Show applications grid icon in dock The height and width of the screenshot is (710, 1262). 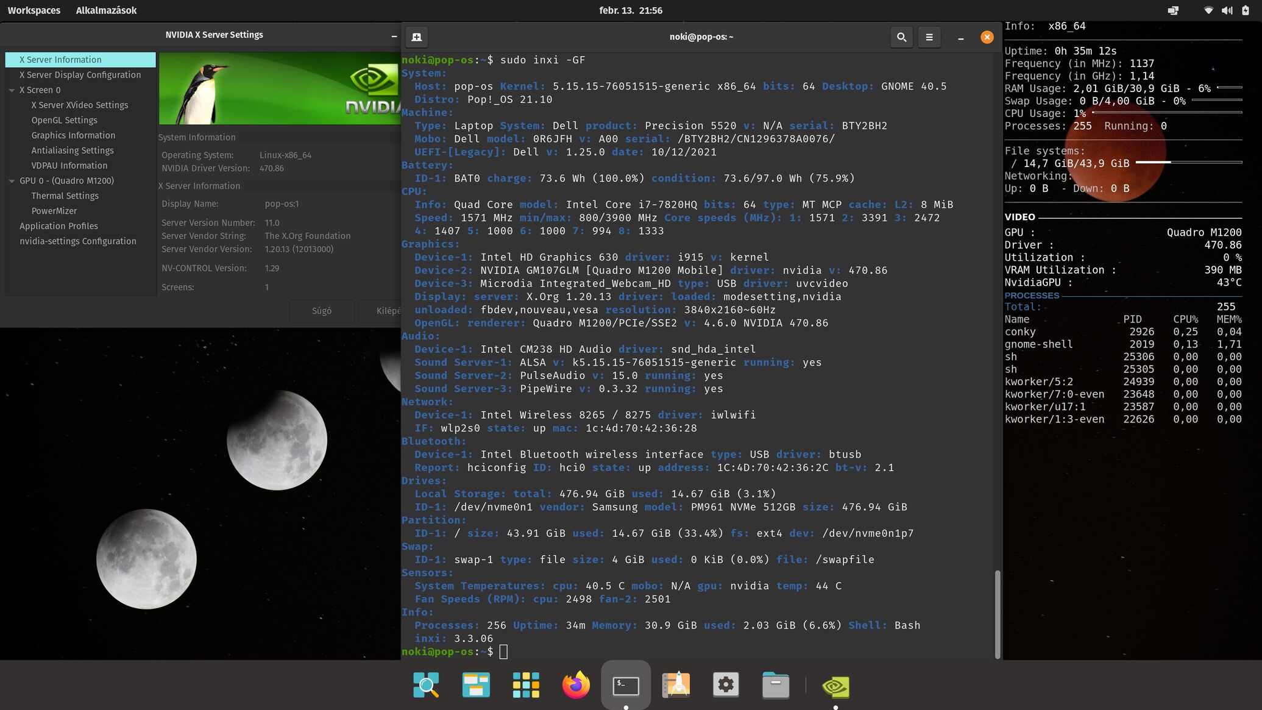tap(526, 685)
